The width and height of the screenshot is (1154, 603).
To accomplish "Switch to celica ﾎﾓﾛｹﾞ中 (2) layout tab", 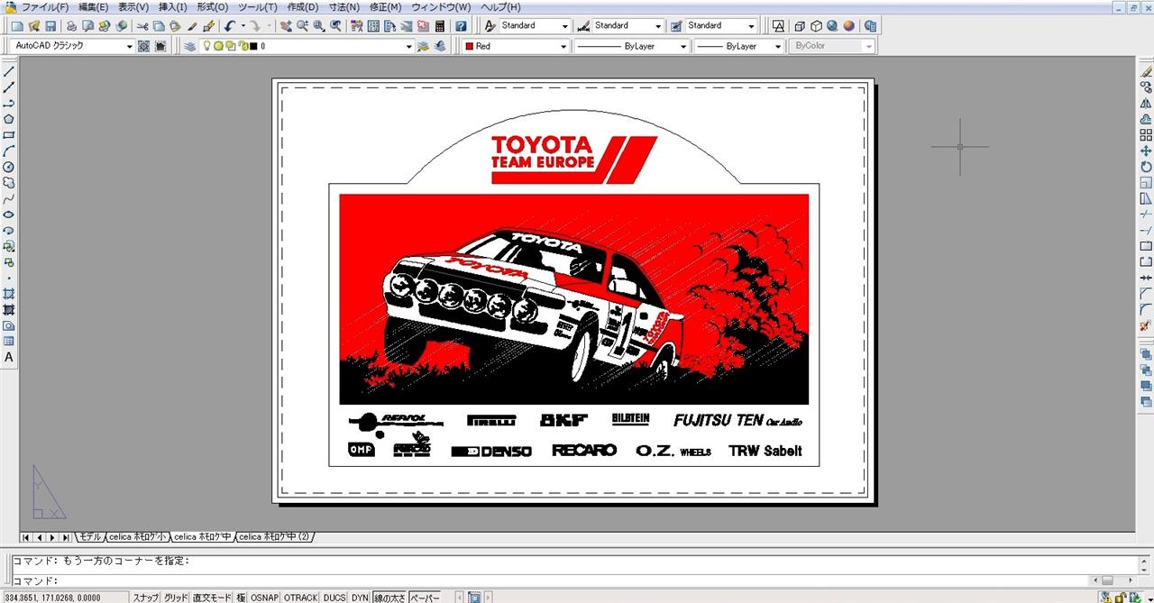I will click(x=275, y=537).
